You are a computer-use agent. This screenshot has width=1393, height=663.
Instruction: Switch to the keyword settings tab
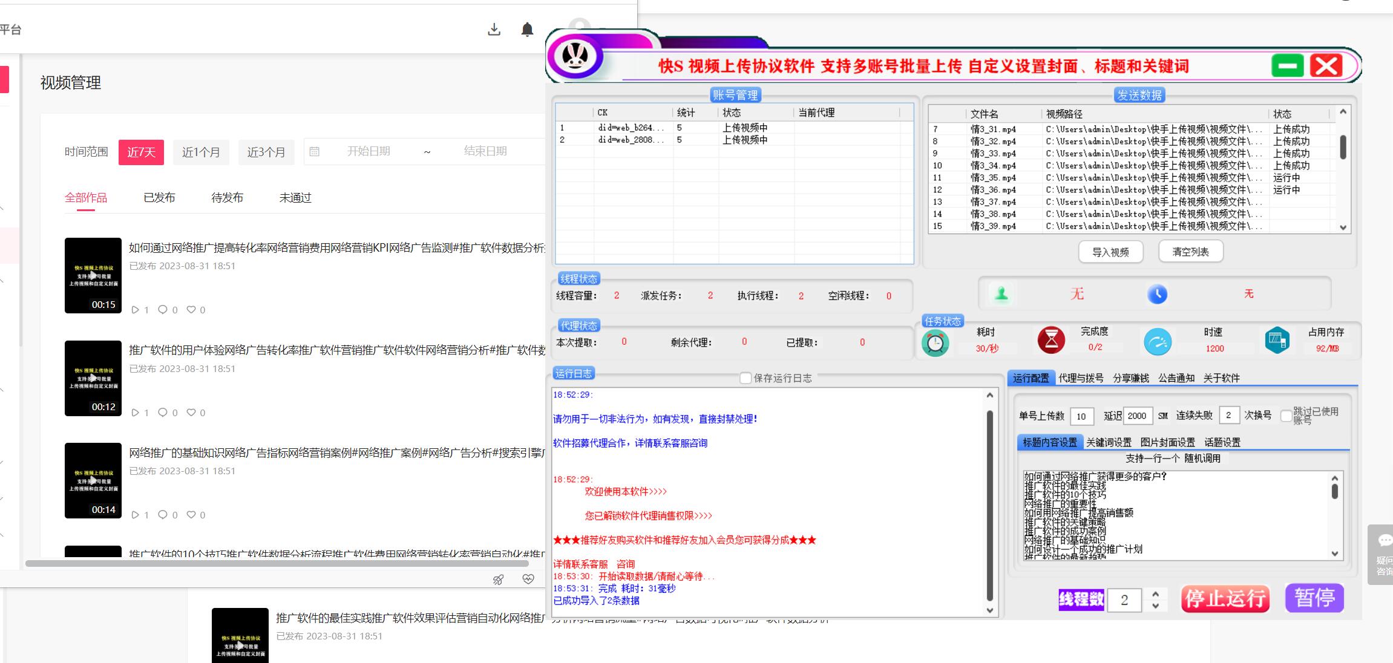click(x=1108, y=442)
